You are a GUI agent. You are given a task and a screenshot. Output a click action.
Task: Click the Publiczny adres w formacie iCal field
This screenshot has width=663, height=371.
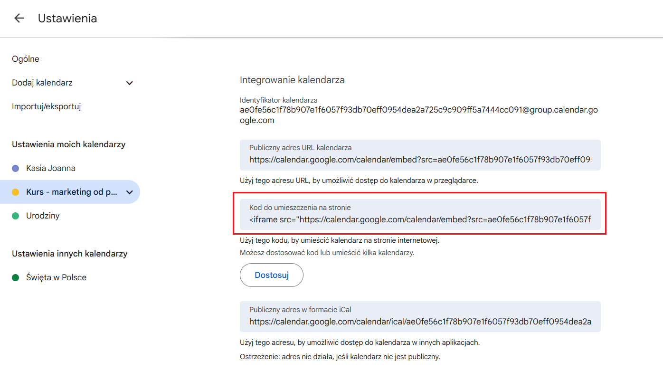420,316
